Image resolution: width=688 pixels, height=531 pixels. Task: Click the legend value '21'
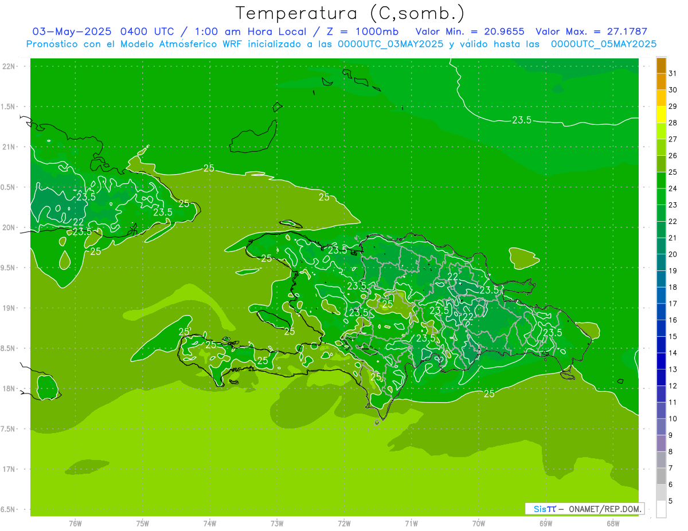tap(673, 238)
